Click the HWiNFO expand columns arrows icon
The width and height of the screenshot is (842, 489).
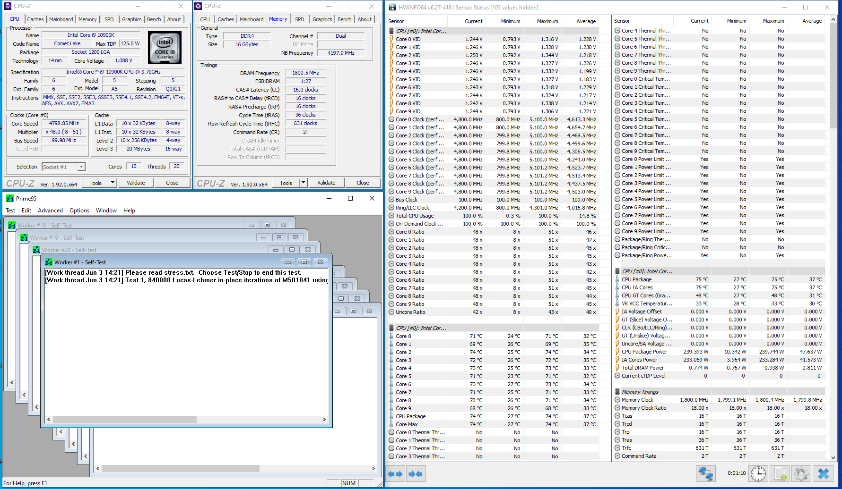tap(395, 473)
